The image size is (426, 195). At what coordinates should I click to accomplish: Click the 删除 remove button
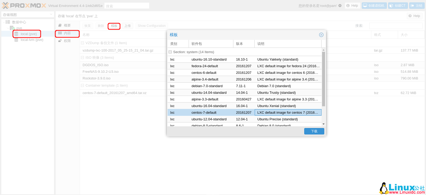click(x=101, y=26)
